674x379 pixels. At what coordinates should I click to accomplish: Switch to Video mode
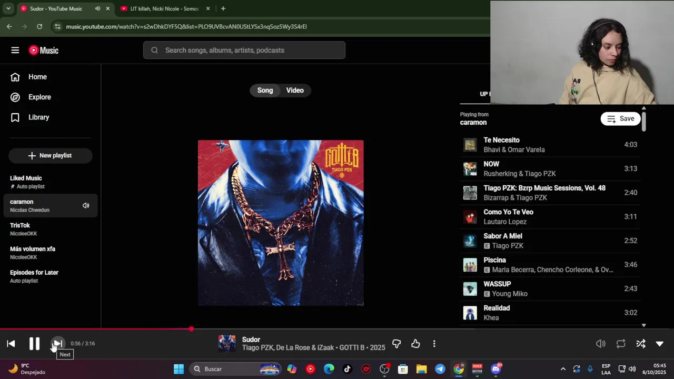295,91
